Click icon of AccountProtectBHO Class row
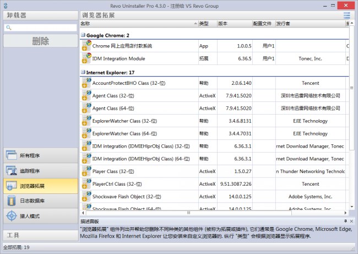 point(86,83)
